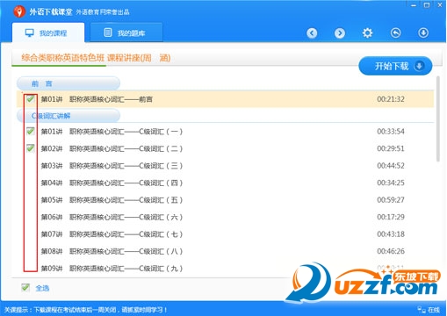
Task: Select row 第04讲 C级词汇（四）
Action: coord(226,183)
